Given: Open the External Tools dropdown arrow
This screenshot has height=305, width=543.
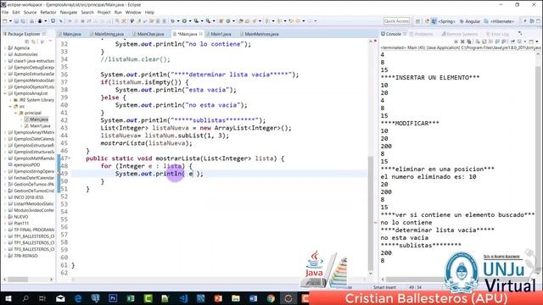Looking at the screenshot, I should click(214, 21).
